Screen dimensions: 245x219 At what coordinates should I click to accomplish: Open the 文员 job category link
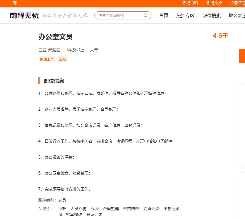click(x=62, y=200)
